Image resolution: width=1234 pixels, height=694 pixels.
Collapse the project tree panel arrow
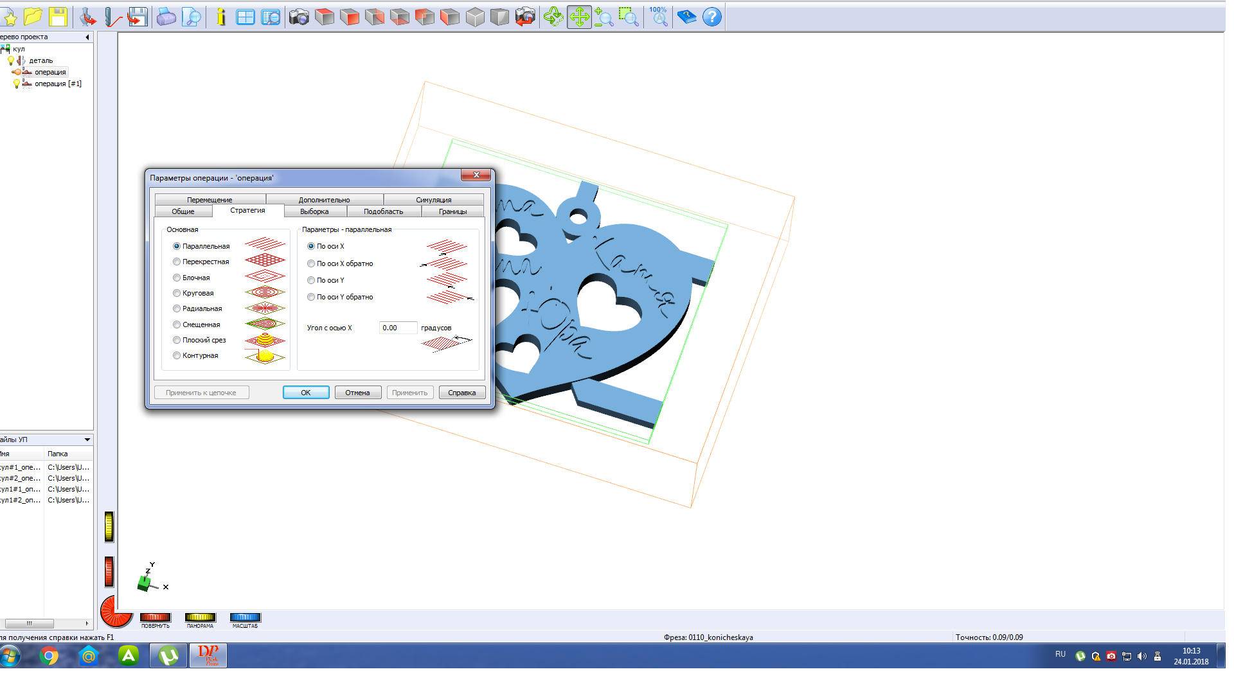point(87,37)
